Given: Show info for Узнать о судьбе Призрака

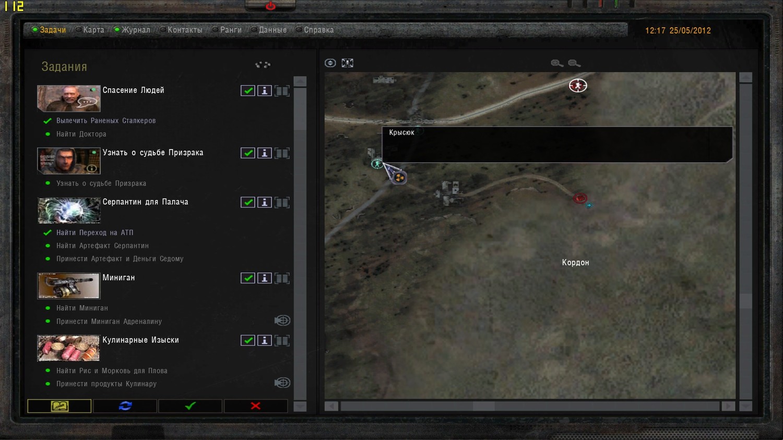Looking at the screenshot, I should [x=265, y=153].
